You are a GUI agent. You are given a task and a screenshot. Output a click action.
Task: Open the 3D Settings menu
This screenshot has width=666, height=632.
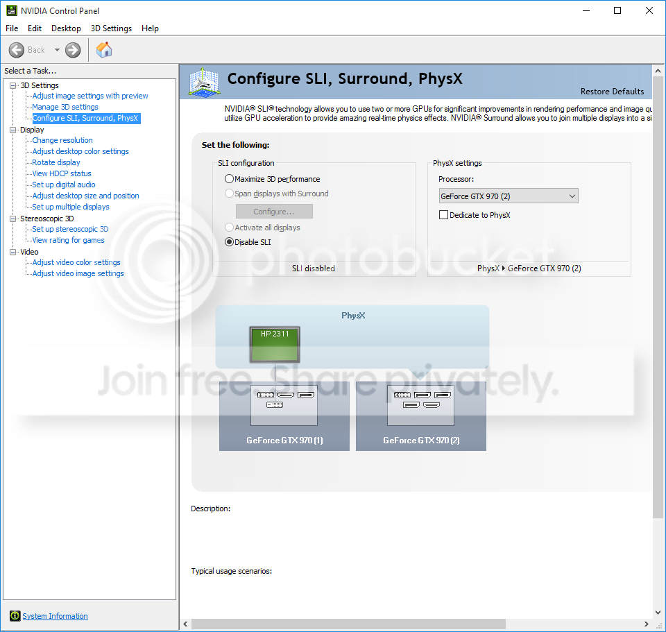coord(111,28)
